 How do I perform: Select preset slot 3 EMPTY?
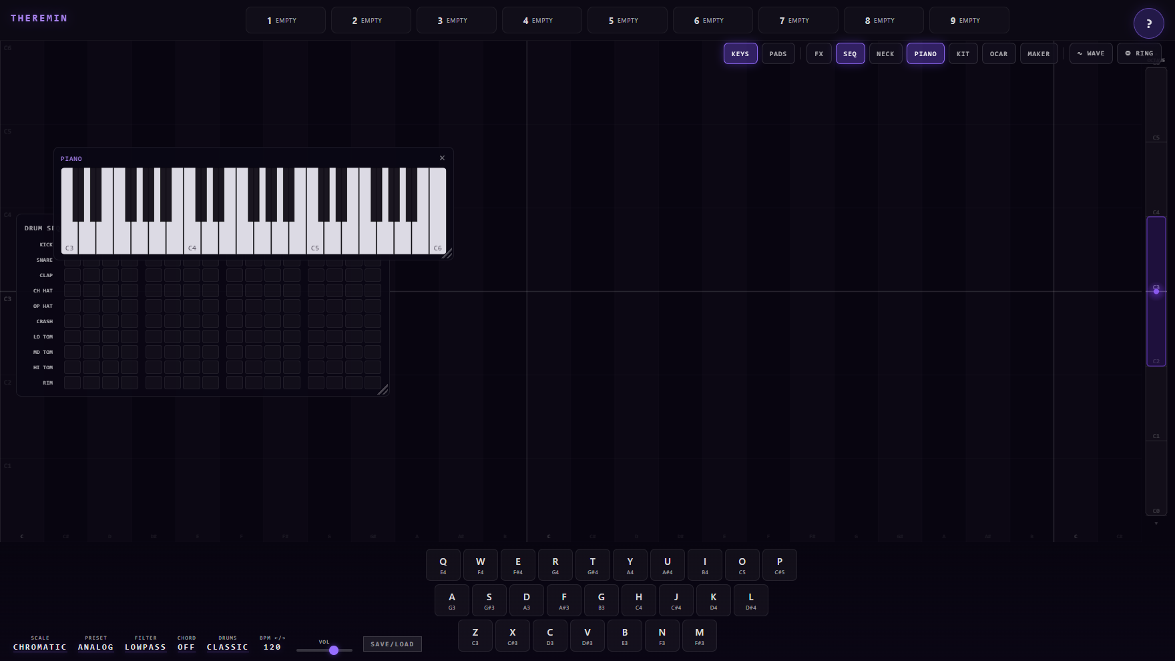[457, 20]
